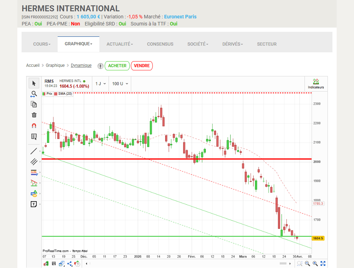This screenshot has height=268, width=354.
Task: Click the grey horizontal scrollbar handle
Action: [283, 263]
